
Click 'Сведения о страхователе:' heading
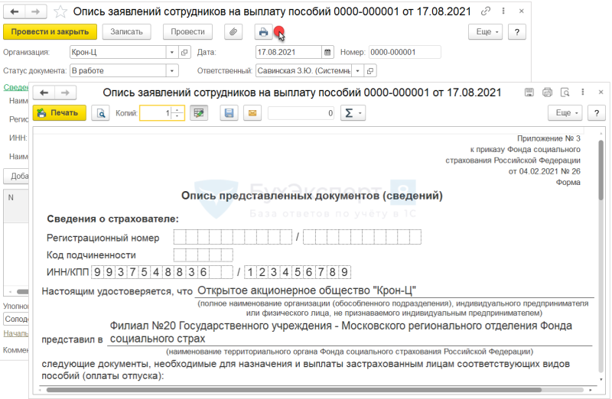(112, 219)
